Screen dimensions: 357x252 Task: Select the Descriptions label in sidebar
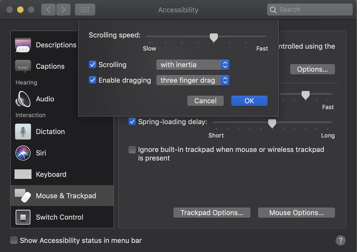(56, 45)
